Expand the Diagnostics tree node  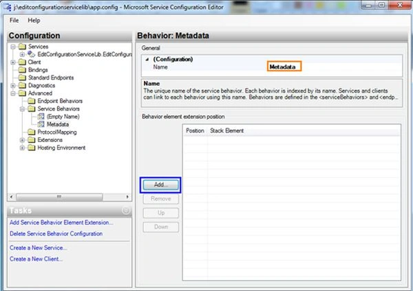tap(13, 86)
